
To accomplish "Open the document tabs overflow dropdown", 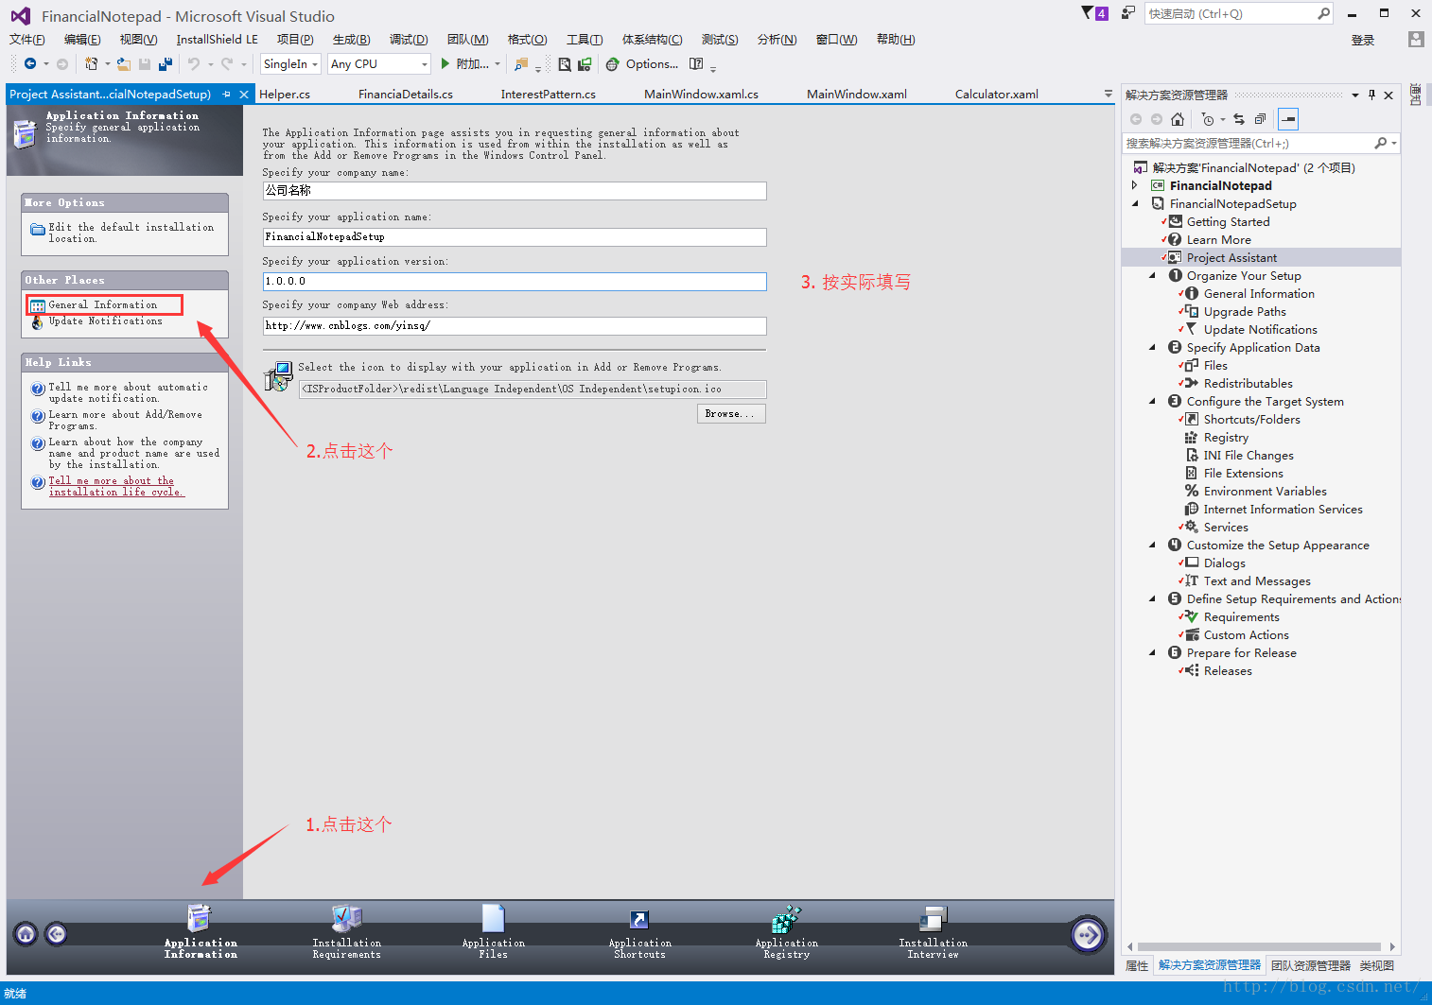I will coord(1109,94).
